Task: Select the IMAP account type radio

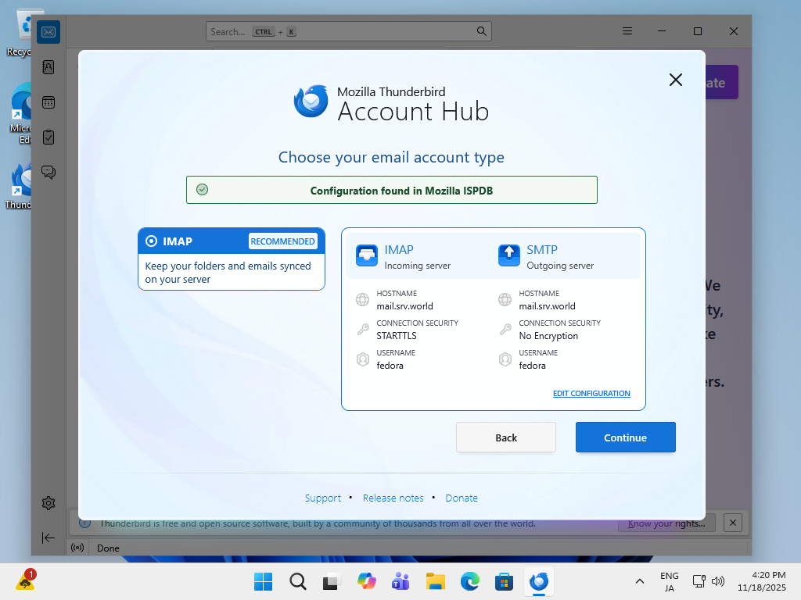Action: 152,241
